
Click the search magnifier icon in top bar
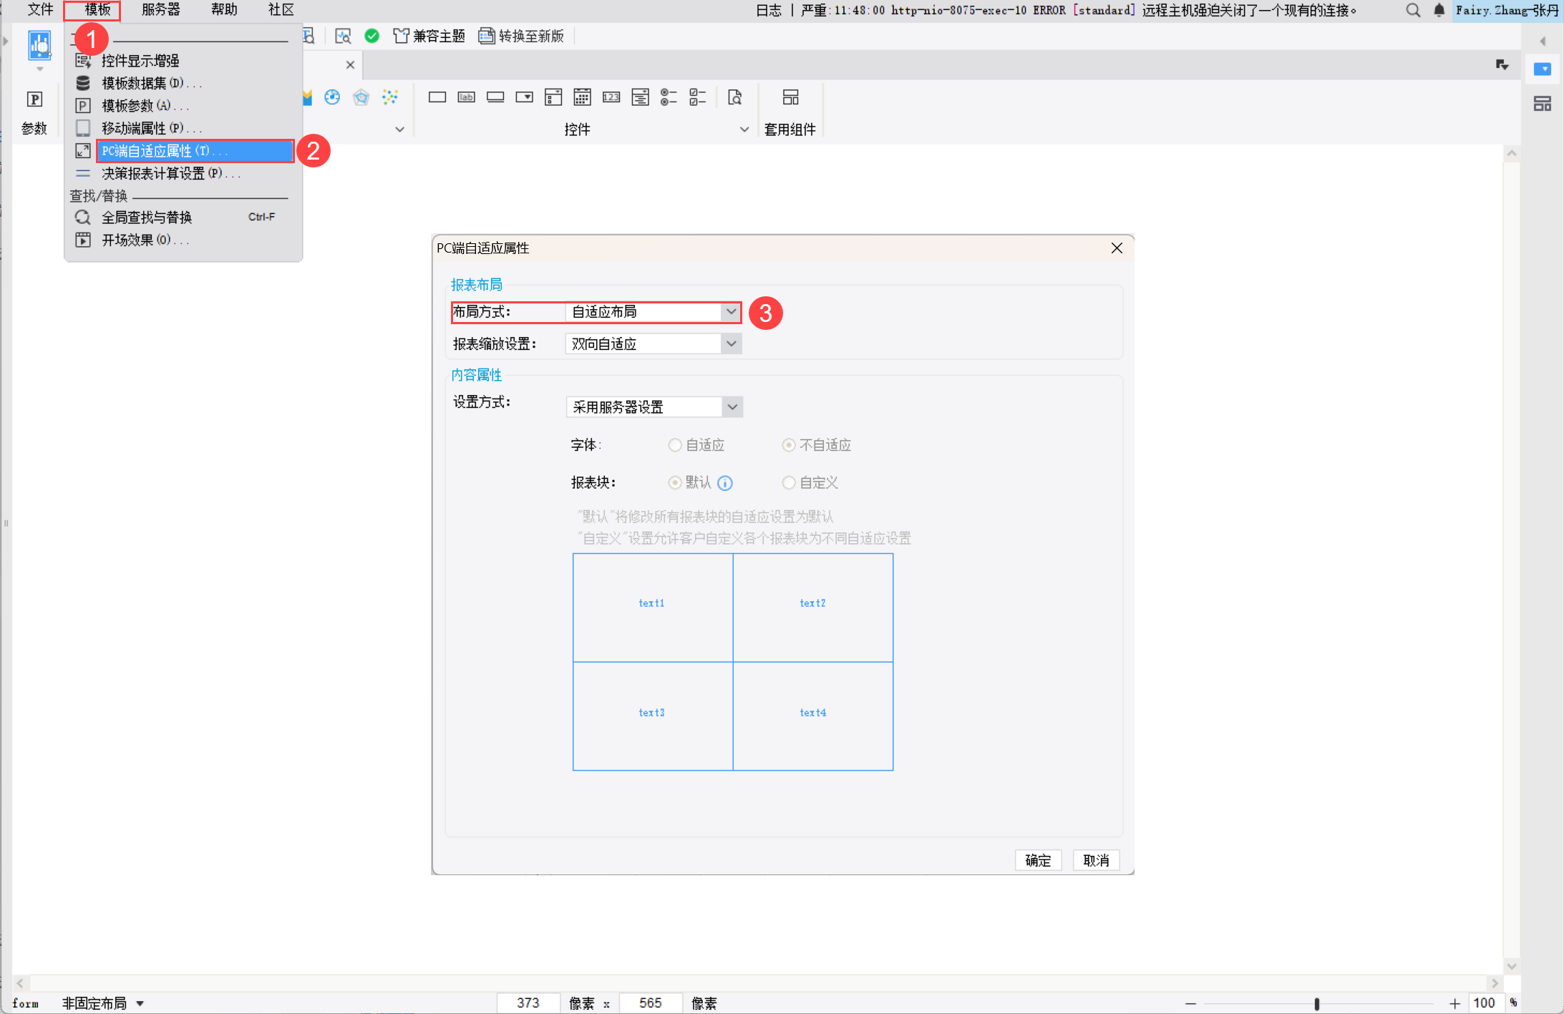point(1413,10)
